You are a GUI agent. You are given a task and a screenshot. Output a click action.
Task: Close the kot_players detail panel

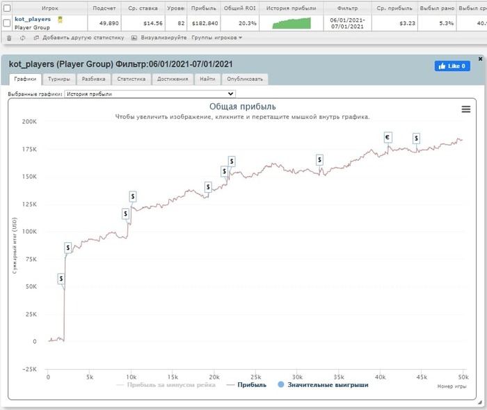[x=480, y=58]
